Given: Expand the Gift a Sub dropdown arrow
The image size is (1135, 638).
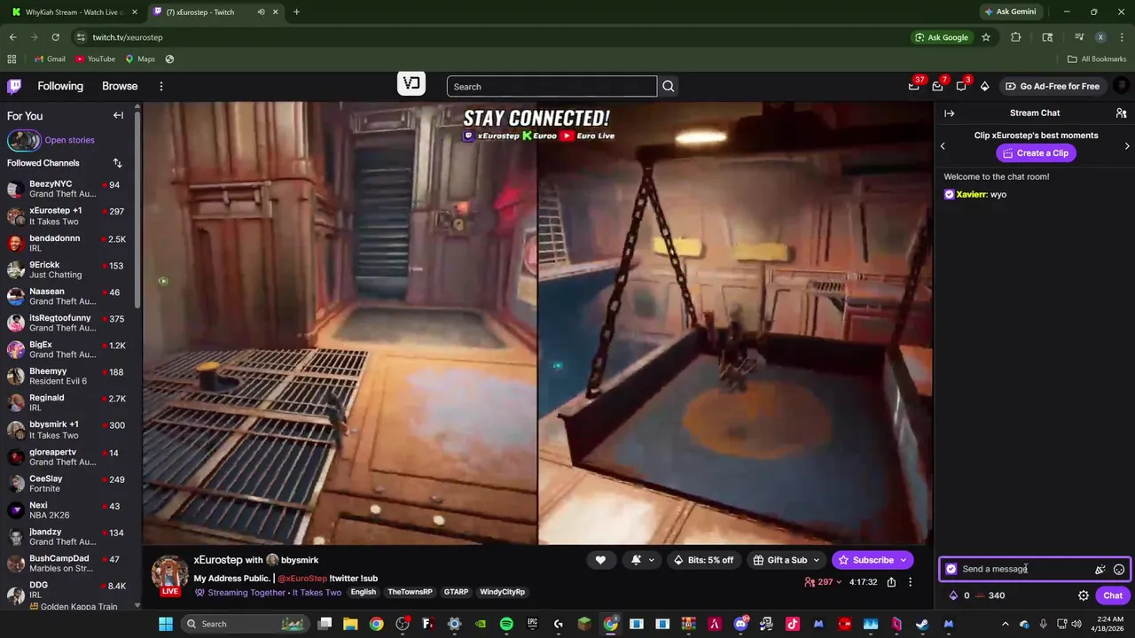Looking at the screenshot, I should [x=817, y=560].
